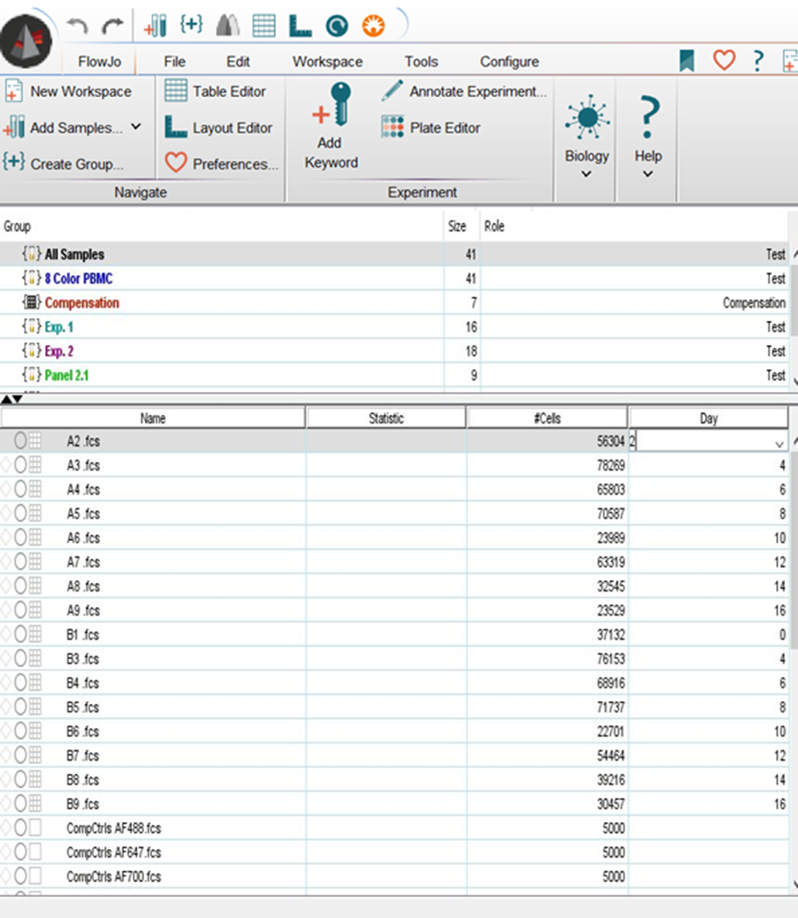This screenshot has width=798, height=918.
Task: Open the Help band dropdown
Action: click(x=648, y=173)
